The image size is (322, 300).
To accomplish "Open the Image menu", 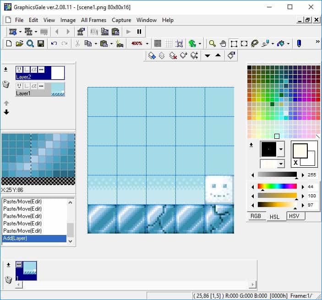I will point(68,20).
